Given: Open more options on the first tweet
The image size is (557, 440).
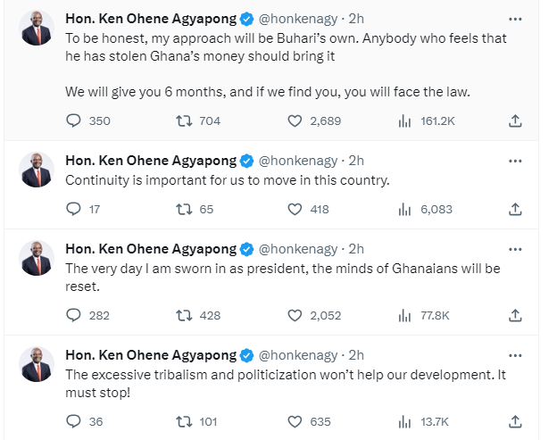Looking at the screenshot, I should click(515, 19).
